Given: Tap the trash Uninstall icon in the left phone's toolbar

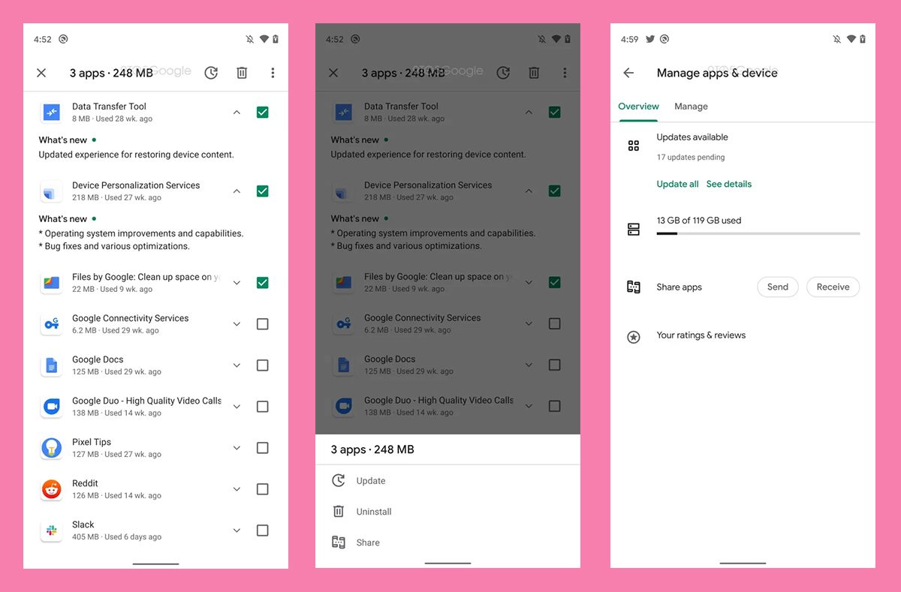Looking at the screenshot, I should 242,73.
